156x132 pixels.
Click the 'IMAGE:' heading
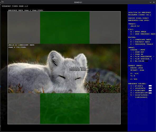[131, 48]
